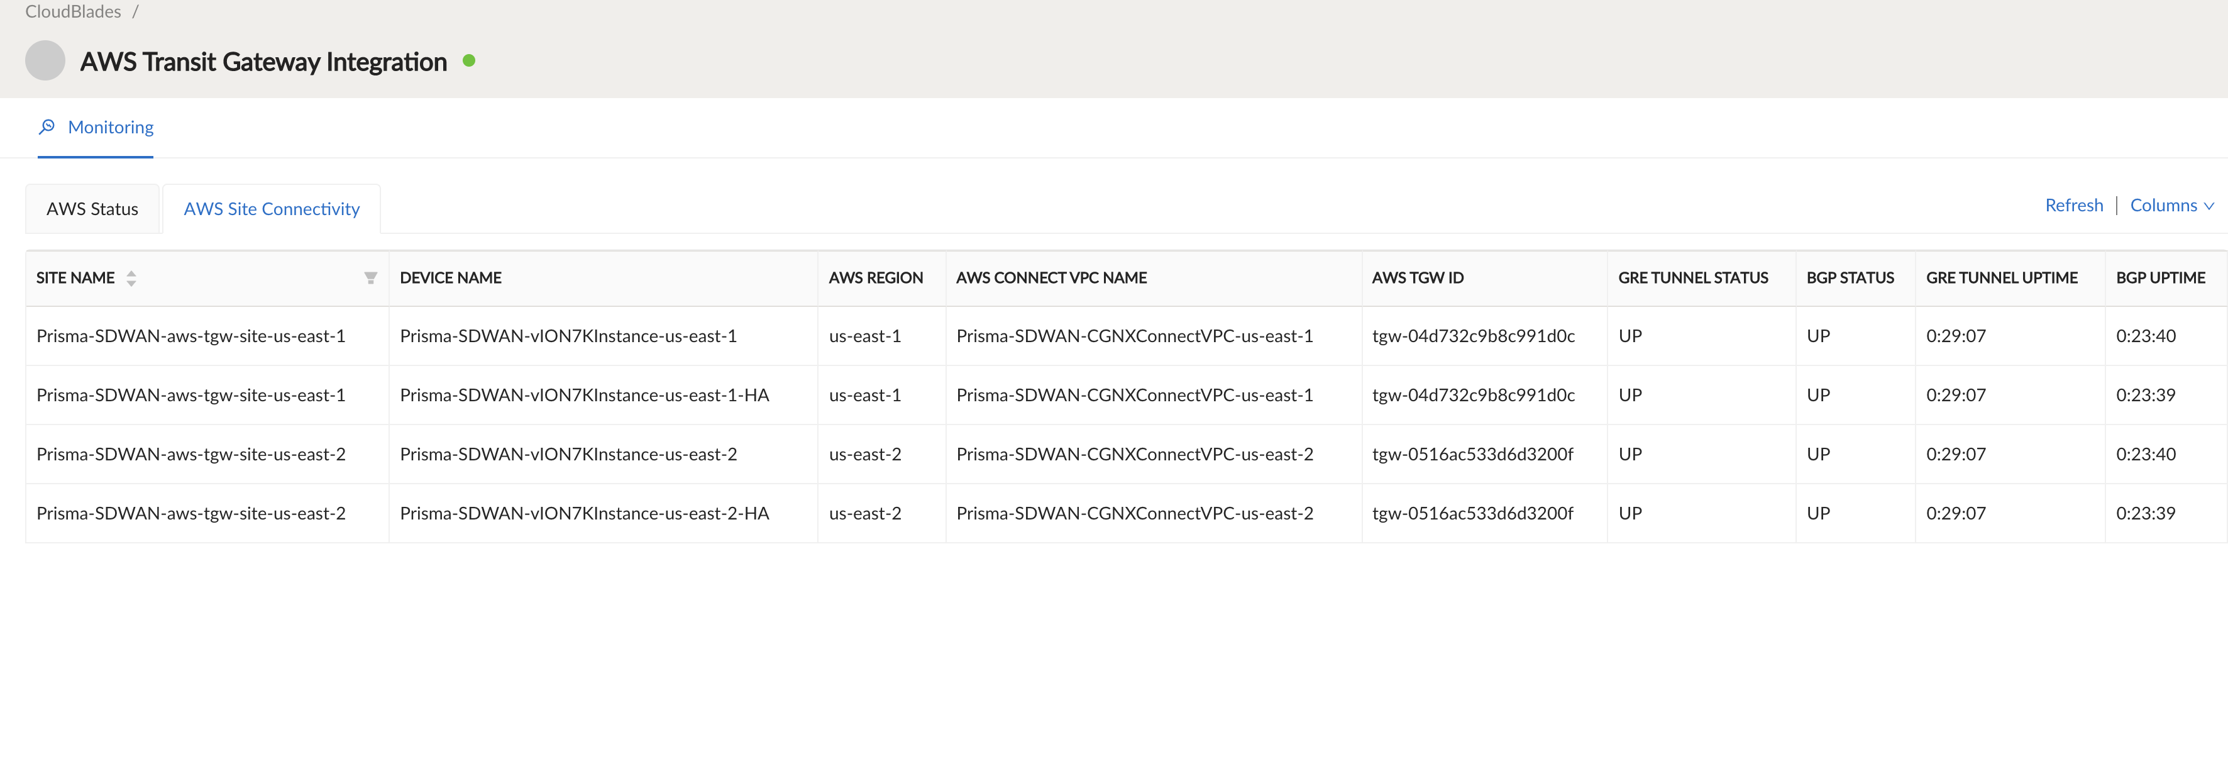
Task: Click AWS Connect VPC Name header
Action: pos(1051,279)
